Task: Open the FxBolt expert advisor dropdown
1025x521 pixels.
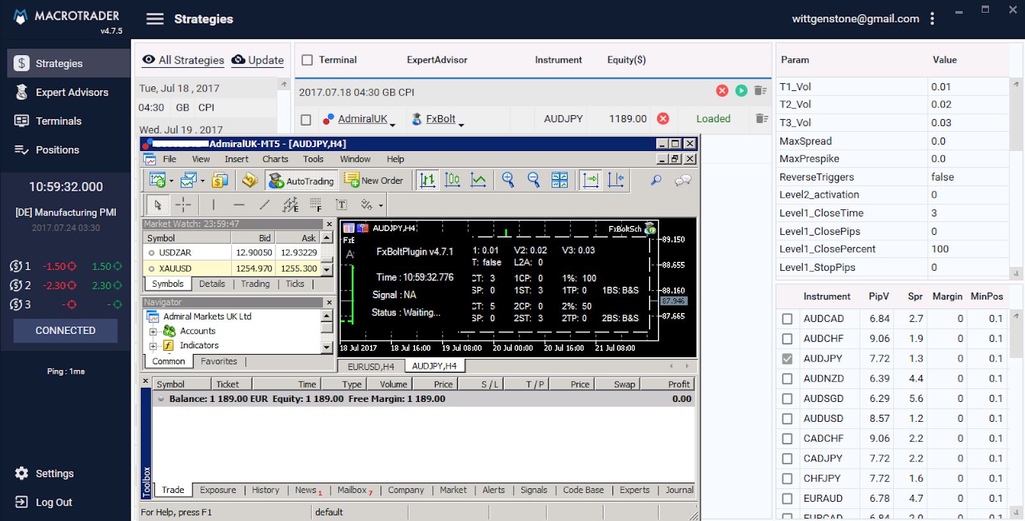Action: coord(461,124)
